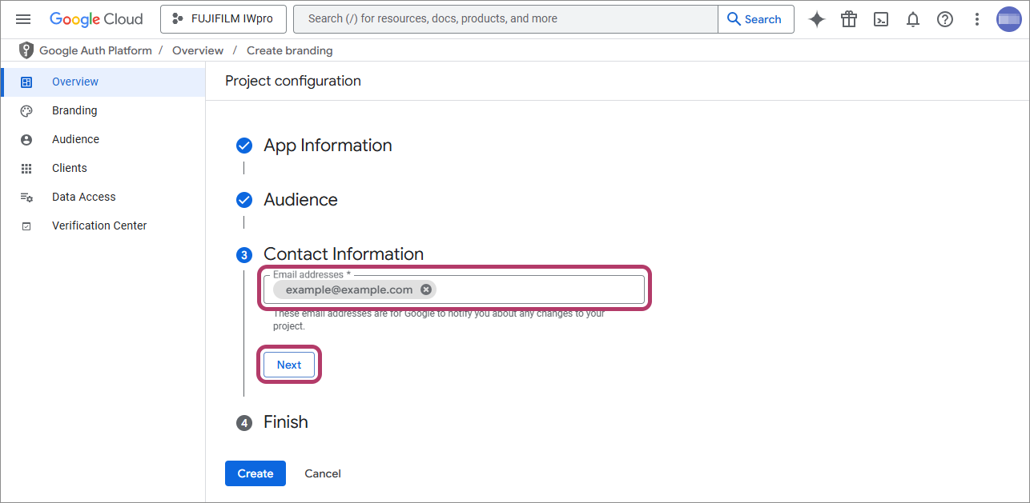Open the help question mark icon

[x=945, y=19]
